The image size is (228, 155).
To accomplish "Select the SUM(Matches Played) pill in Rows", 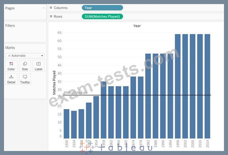I will pyautogui.click(x=102, y=16).
